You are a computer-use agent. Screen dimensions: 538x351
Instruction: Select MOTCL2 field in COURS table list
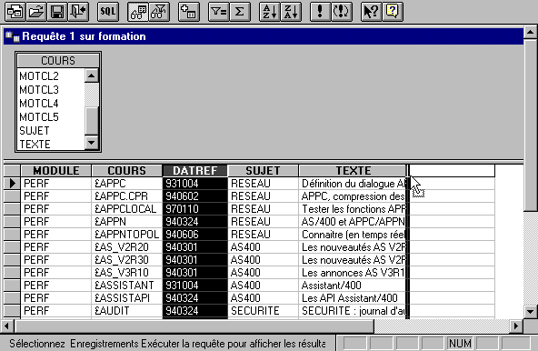(51, 75)
